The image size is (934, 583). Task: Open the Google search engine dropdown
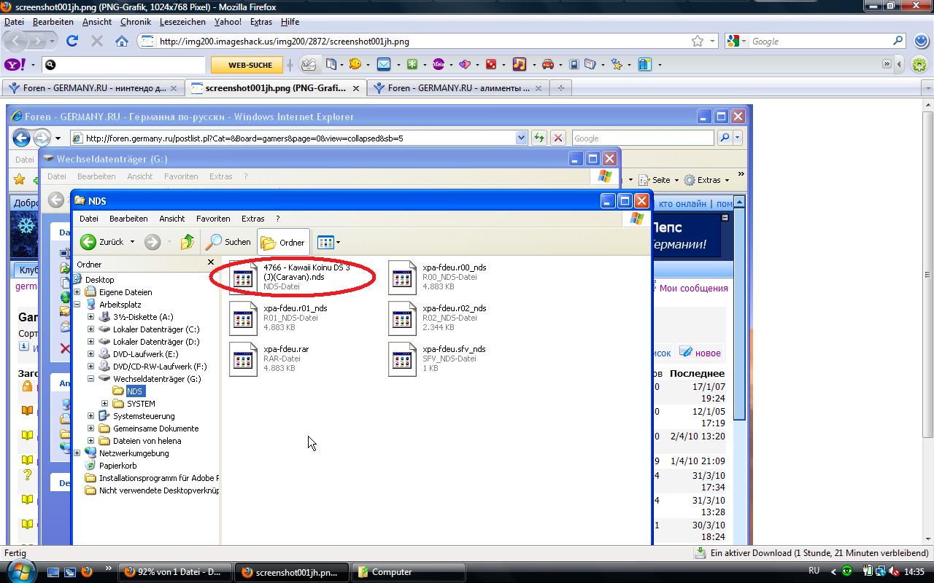[x=737, y=42]
